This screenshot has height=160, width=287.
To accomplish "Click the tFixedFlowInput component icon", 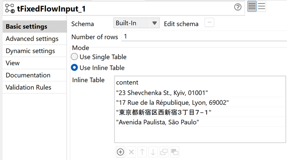I will point(10,8).
